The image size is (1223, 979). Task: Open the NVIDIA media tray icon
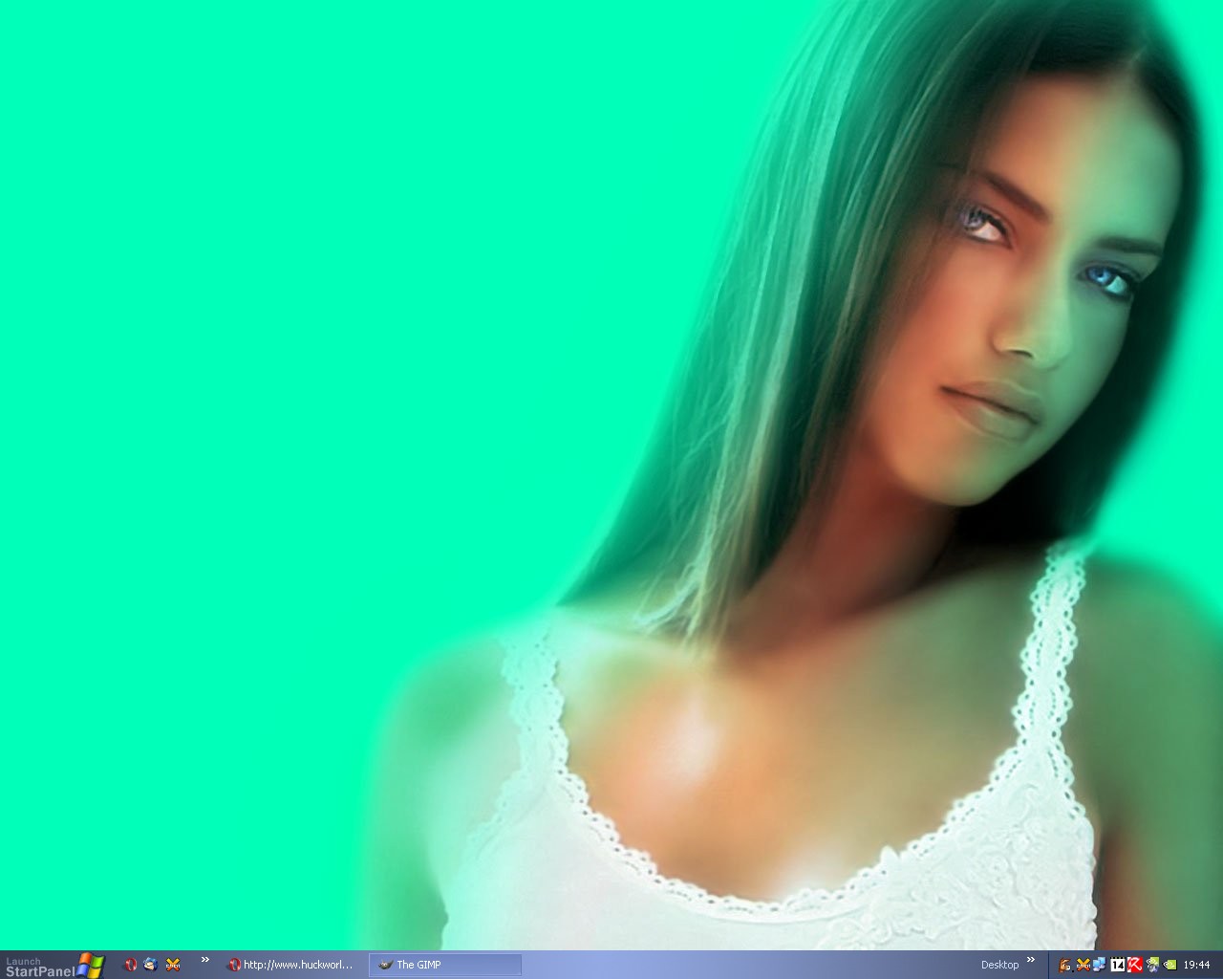1152,965
